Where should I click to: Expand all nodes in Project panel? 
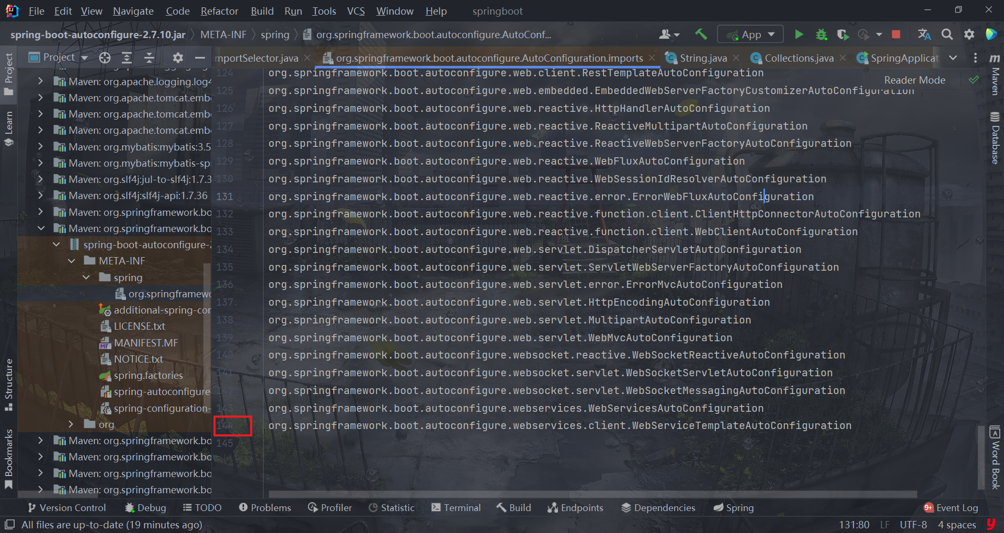tap(127, 57)
